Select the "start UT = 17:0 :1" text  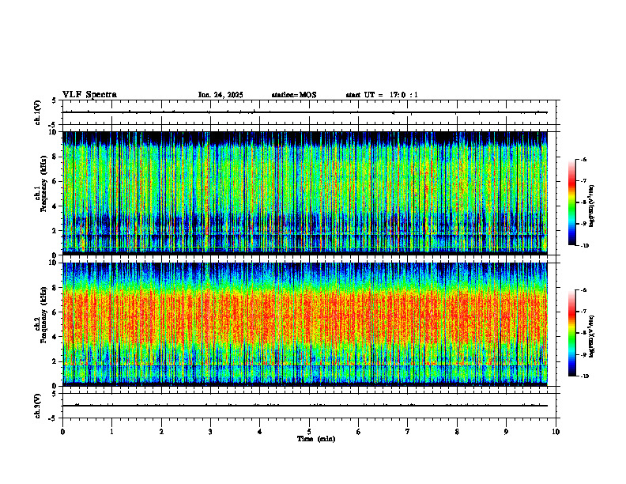382,95
